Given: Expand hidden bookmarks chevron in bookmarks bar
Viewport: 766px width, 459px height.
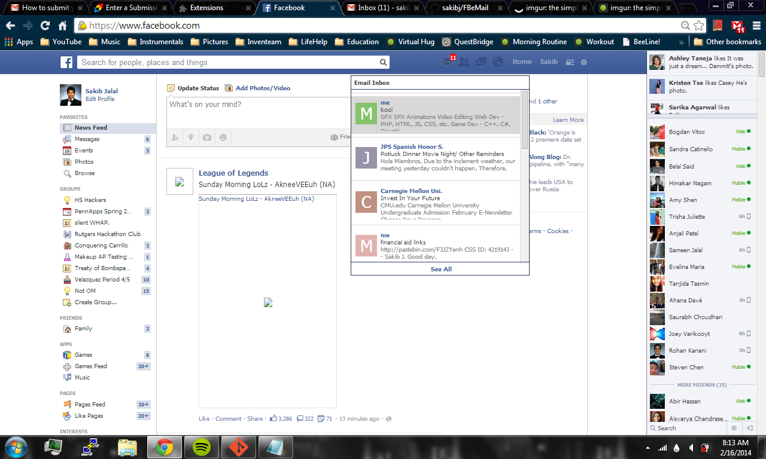Looking at the screenshot, I should click(681, 42).
